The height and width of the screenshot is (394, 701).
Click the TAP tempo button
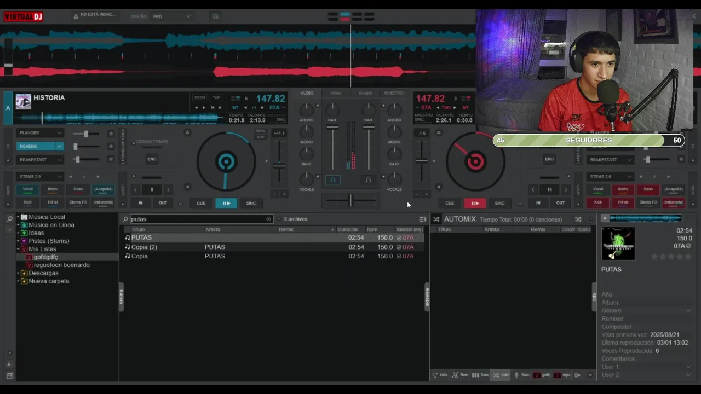pyautogui.click(x=216, y=97)
